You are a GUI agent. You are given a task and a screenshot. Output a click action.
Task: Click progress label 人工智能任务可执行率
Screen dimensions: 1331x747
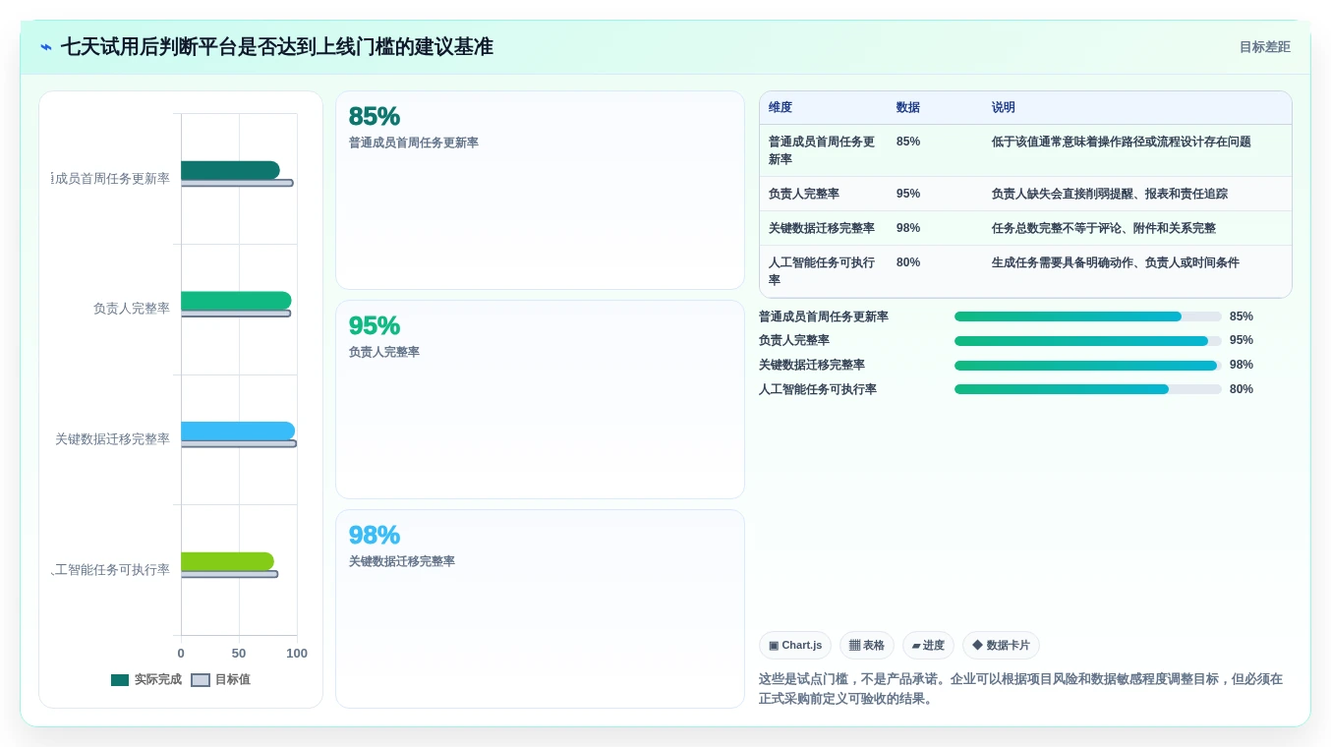click(818, 389)
